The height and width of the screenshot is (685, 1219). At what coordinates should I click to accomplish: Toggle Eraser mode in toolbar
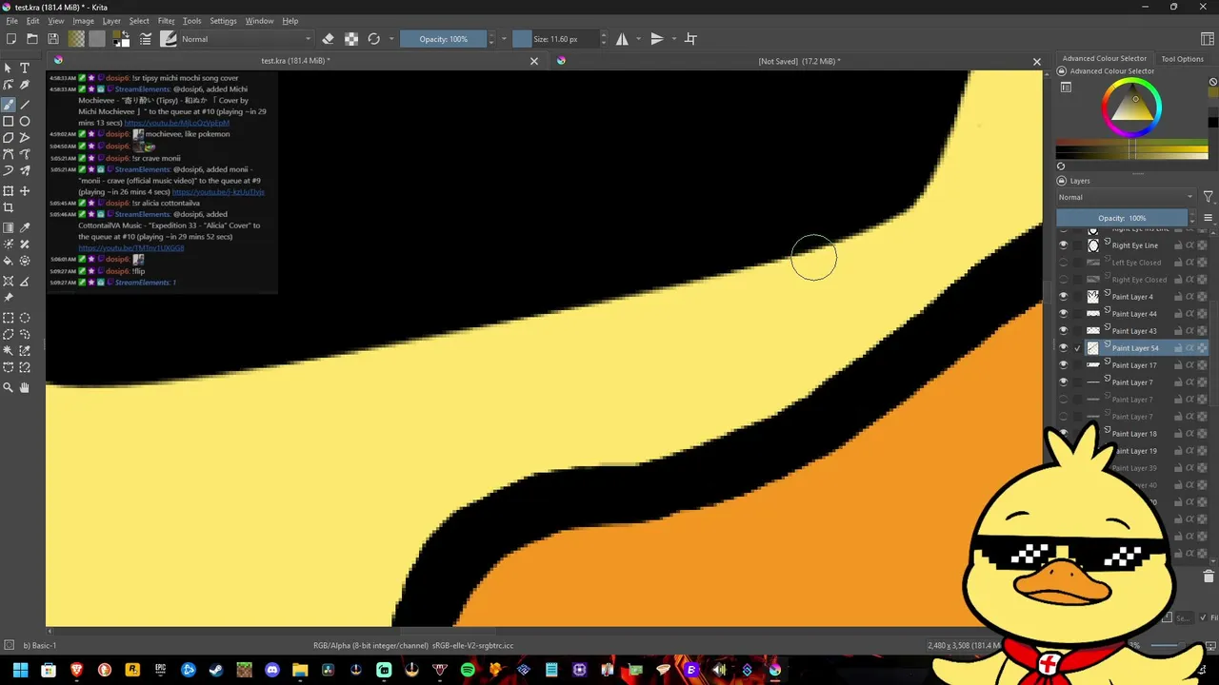pyautogui.click(x=329, y=39)
